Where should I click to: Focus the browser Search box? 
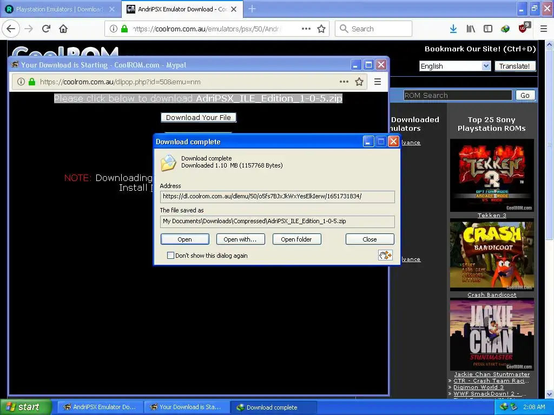[x=373, y=29]
